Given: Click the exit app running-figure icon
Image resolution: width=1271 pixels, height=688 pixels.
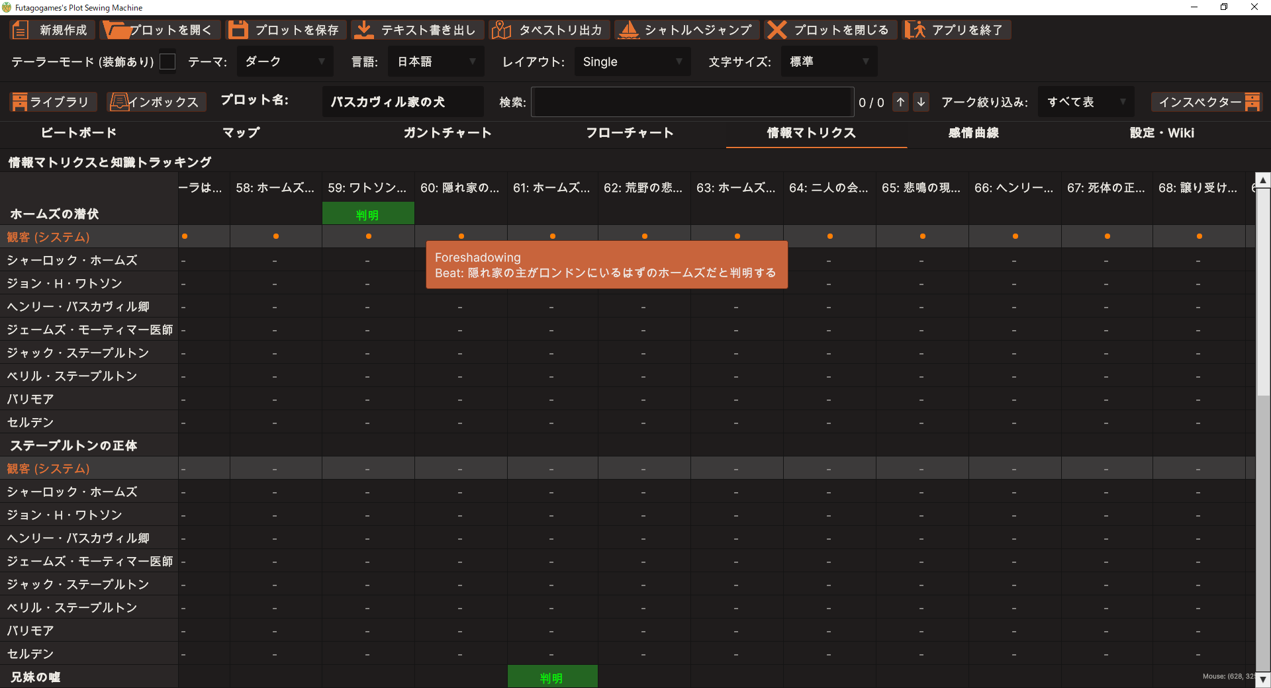Looking at the screenshot, I should [x=915, y=30].
